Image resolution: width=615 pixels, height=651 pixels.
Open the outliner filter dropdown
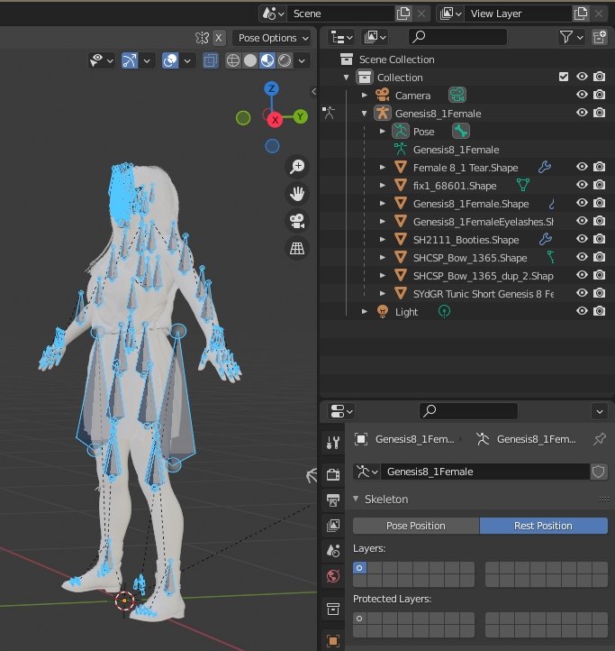coord(571,37)
